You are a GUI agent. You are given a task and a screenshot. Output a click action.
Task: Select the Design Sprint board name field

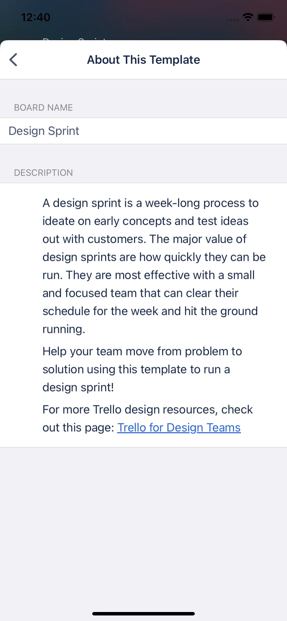pos(143,131)
